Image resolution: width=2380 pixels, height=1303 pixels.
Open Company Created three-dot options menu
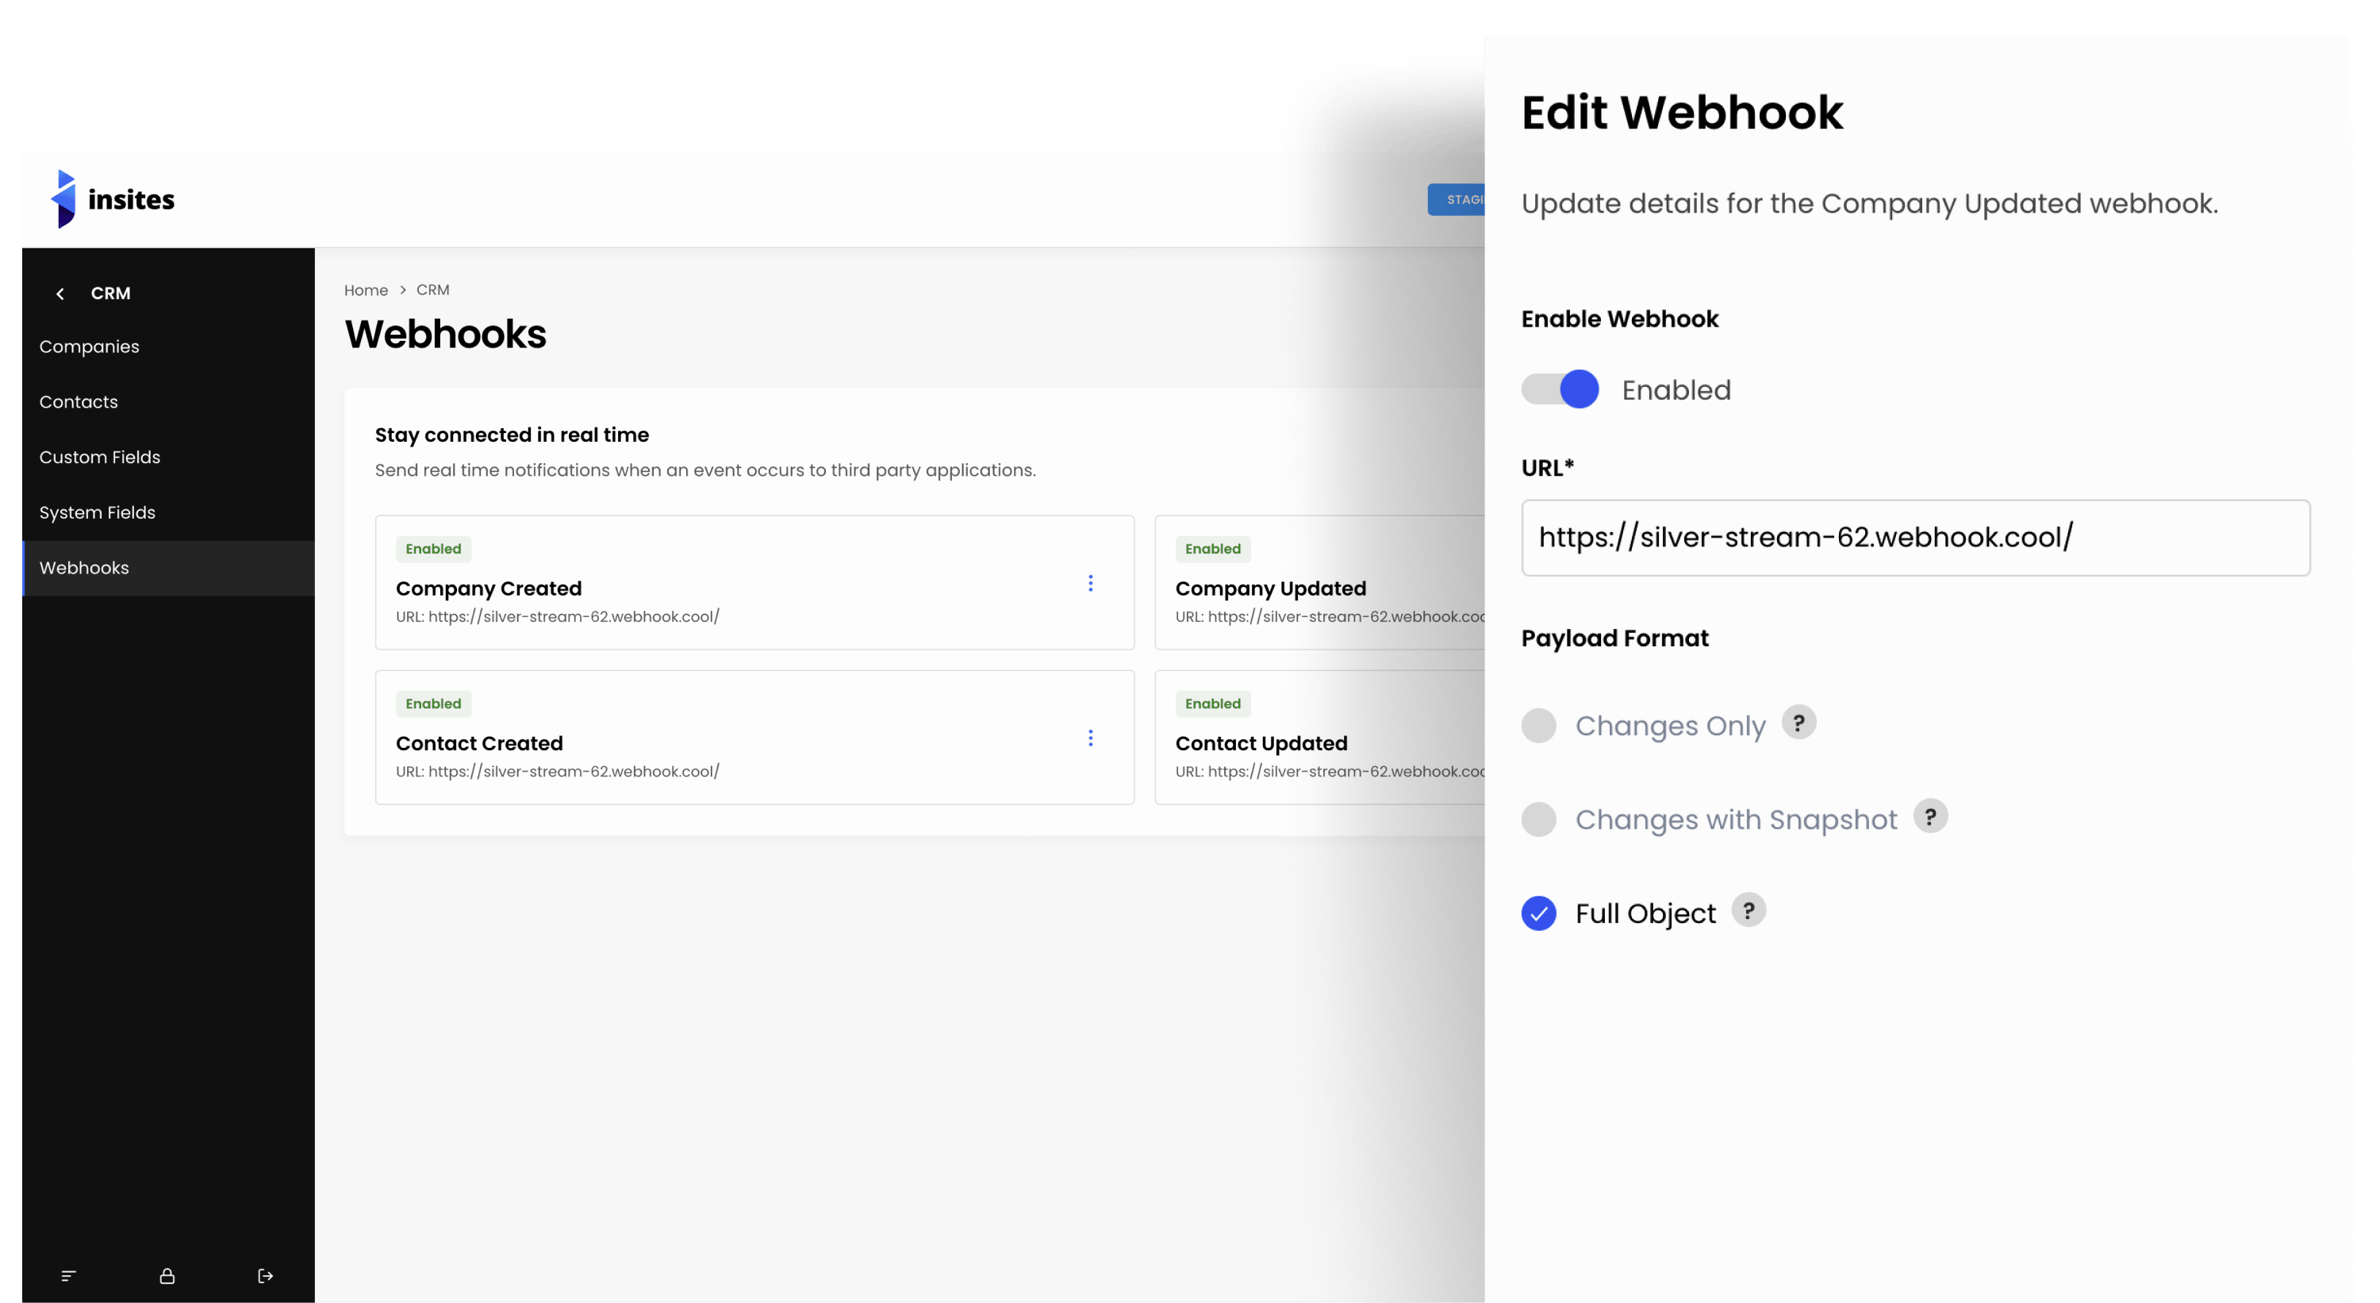coord(1090,583)
